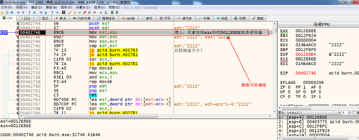
Task: Click the ZF flag value
Action: [289, 87]
